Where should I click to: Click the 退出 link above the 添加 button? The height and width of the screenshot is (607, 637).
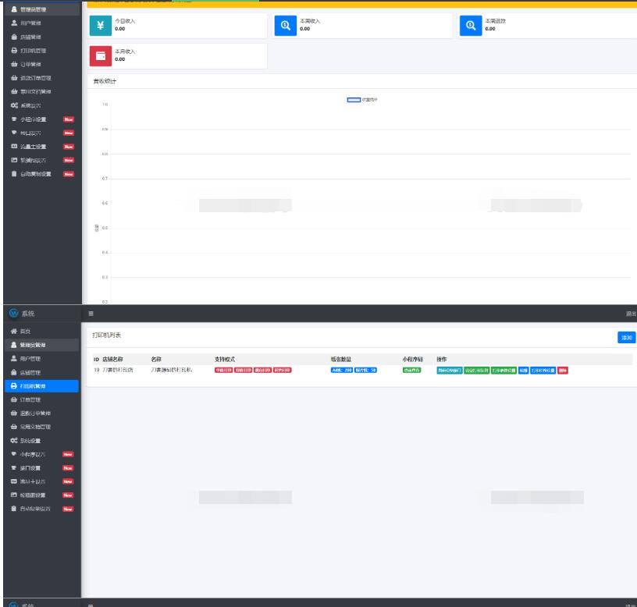[631, 314]
